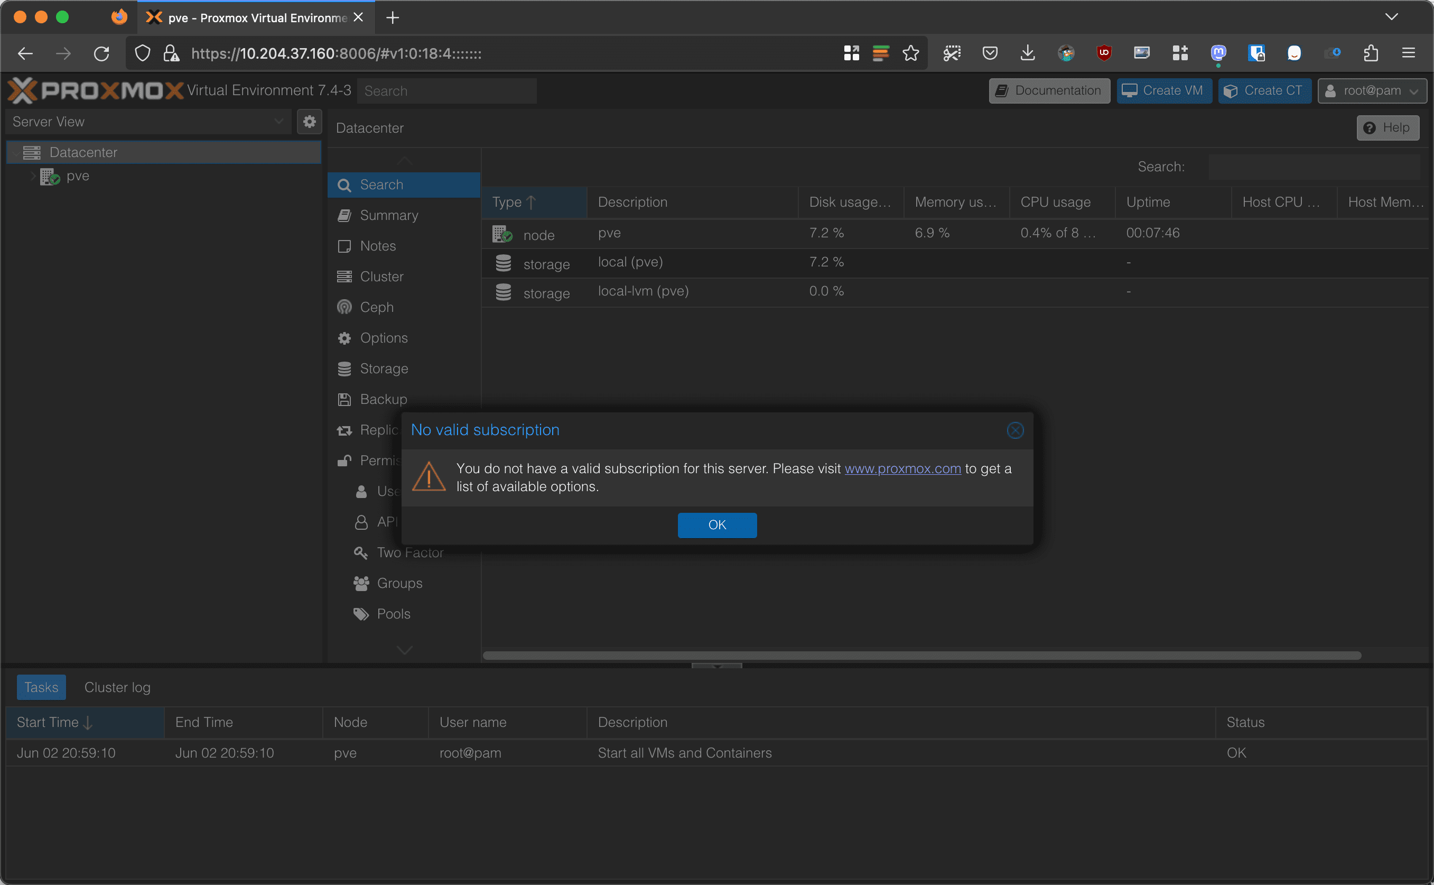Open the Firefox hamburger menu
The height and width of the screenshot is (885, 1434).
(x=1408, y=53)
